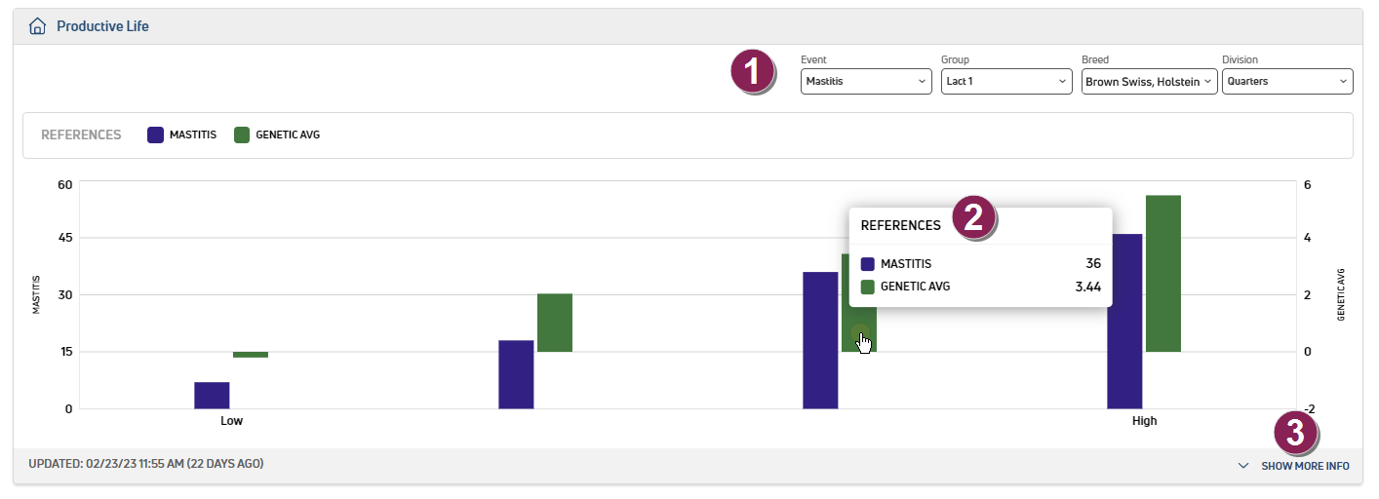Click the purple Mastitis bar in Low quarter
Viewport: 1379px width, 499px height.
[212, 395]
